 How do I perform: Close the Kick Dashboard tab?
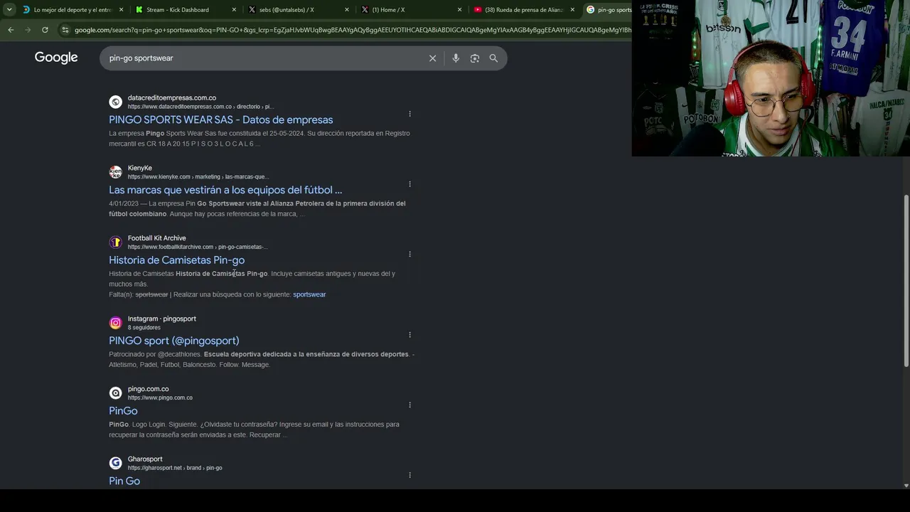coord(234,10)
